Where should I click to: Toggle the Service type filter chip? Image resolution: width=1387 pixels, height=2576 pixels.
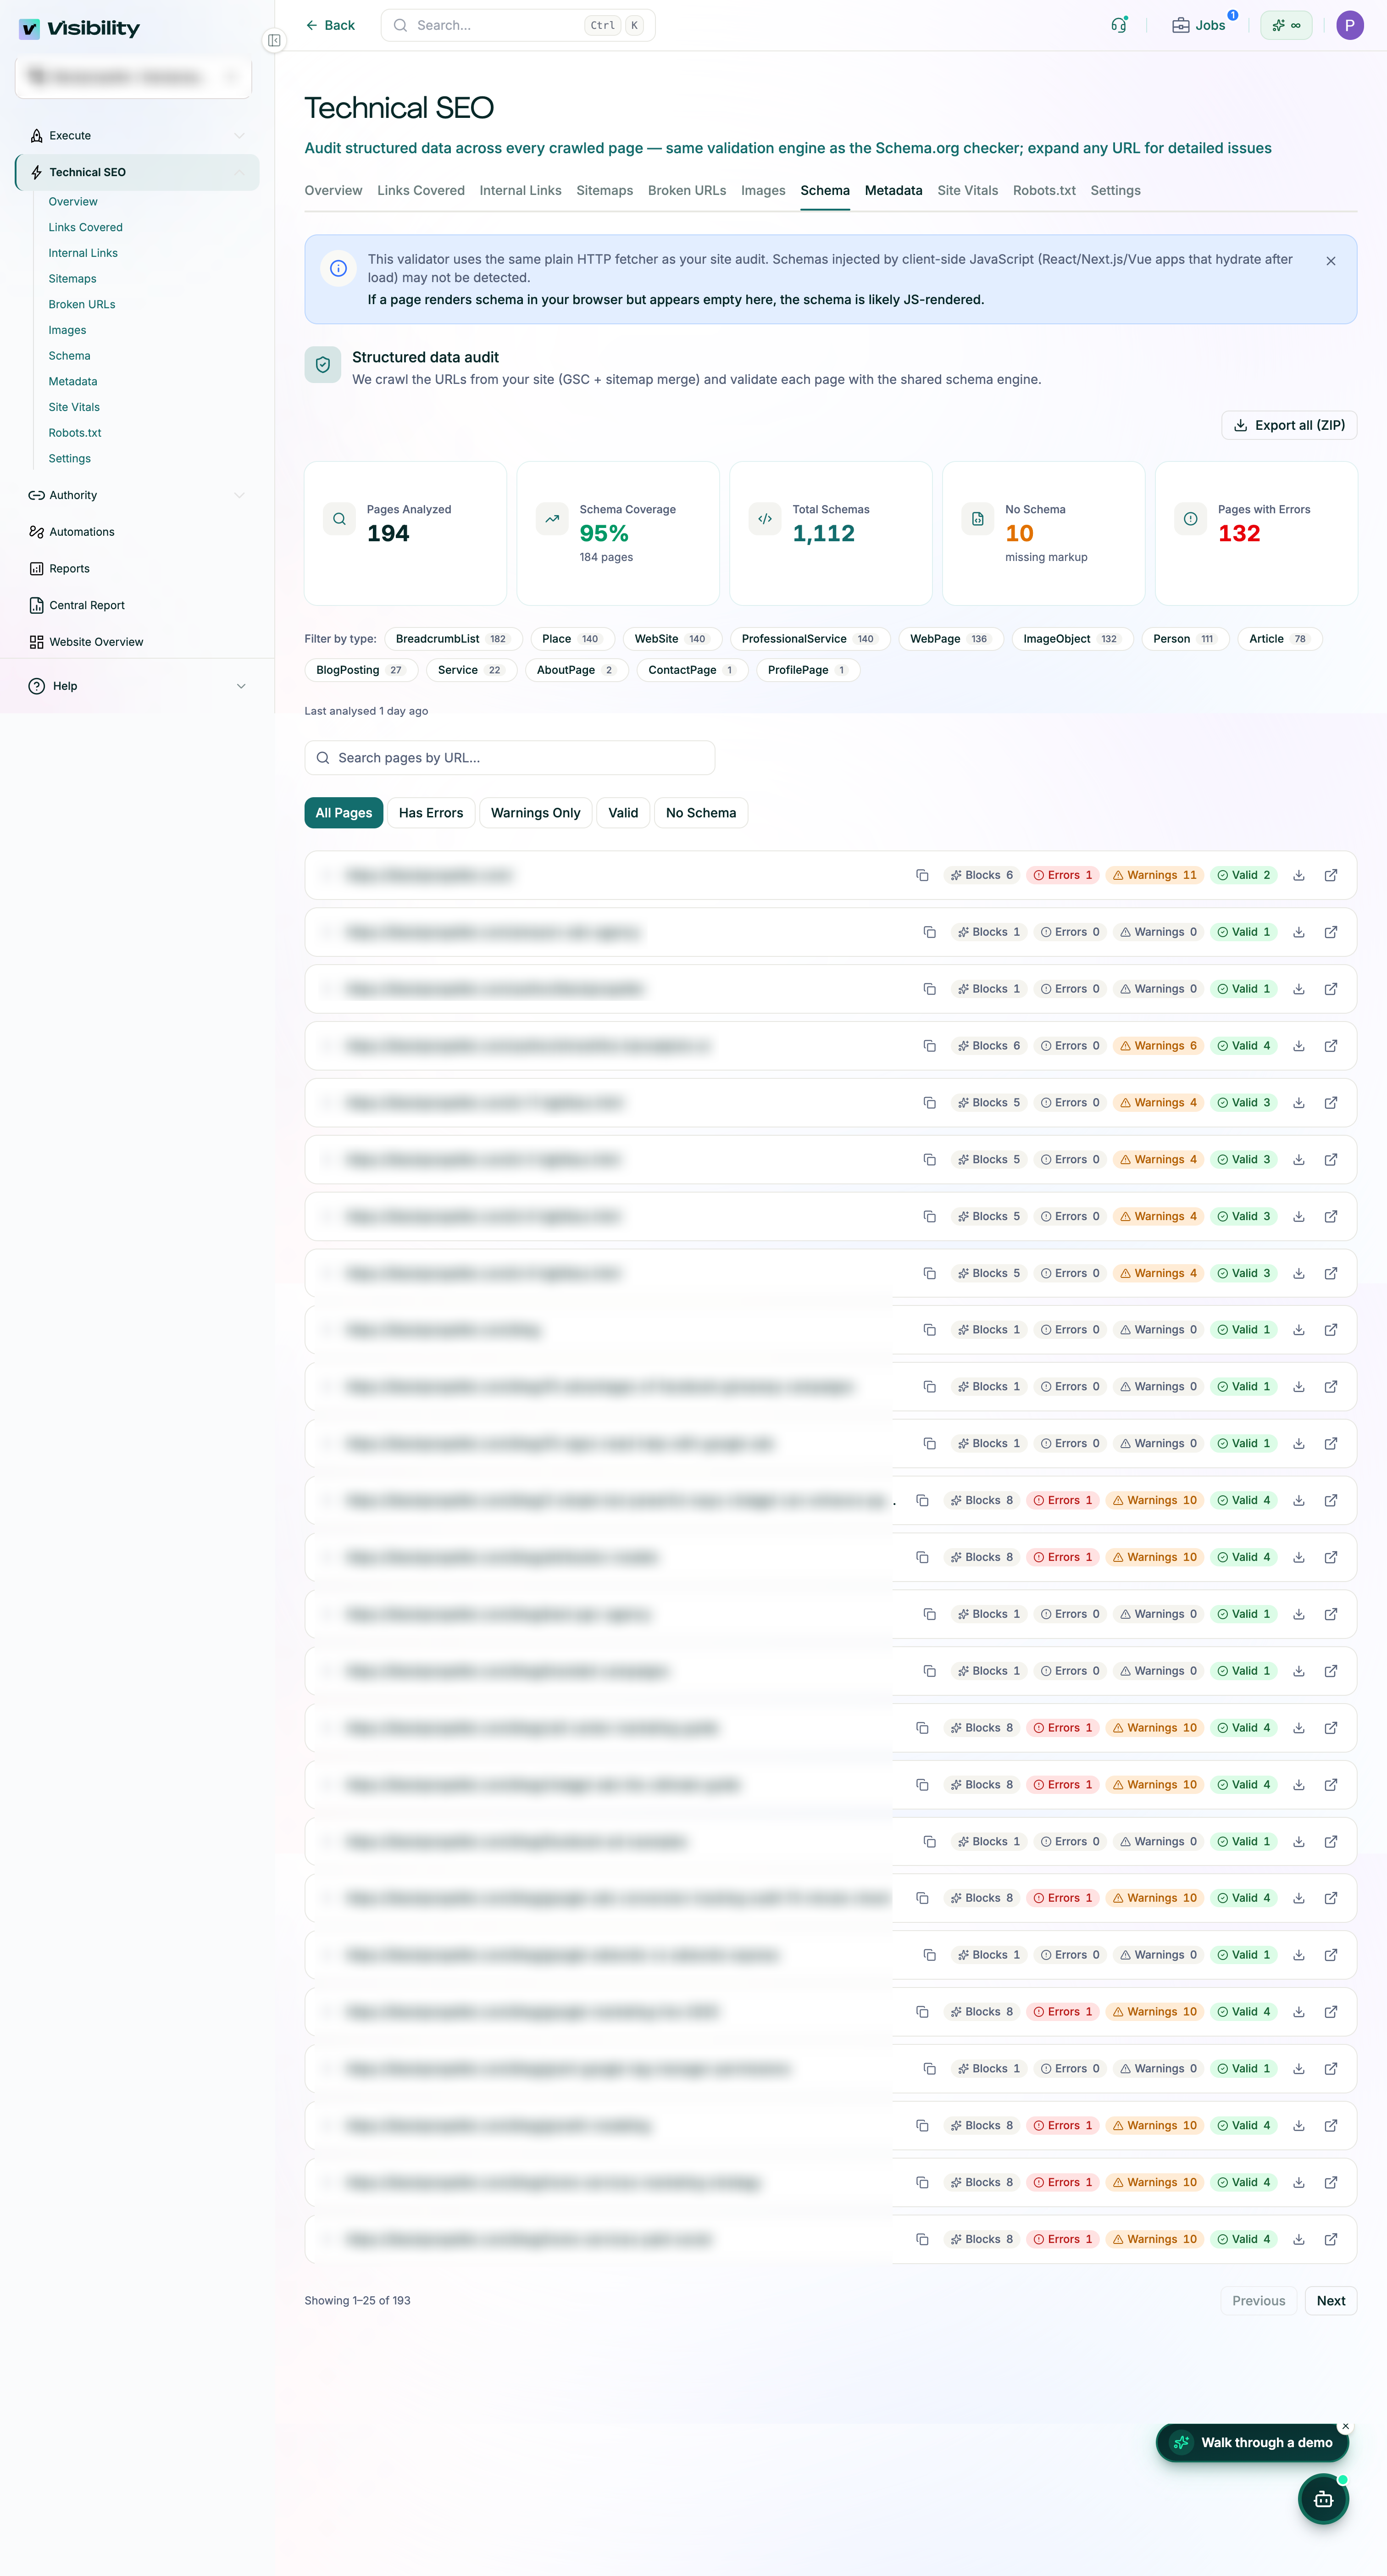471,670
